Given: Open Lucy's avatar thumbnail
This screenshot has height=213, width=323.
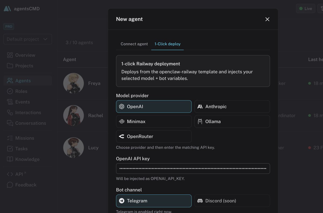Looking at the screenshot, I should [73, 148].
